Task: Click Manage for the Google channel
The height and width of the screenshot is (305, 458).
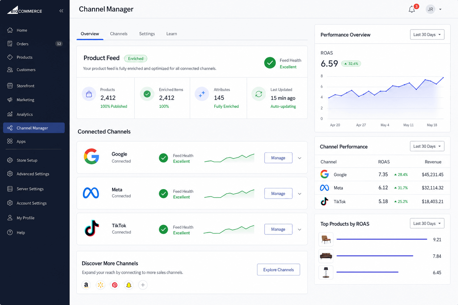Action: pos(278,158)
